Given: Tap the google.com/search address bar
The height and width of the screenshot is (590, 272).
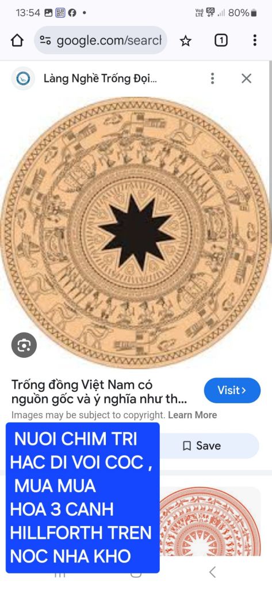Looking at the screenshot, I should [x=101, y=40].
